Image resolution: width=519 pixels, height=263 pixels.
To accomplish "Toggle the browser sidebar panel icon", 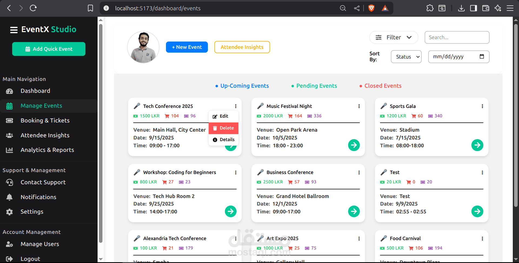I will [x=474, y=8].
